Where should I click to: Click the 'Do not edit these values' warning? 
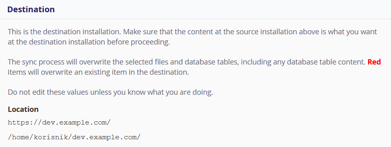pyautogui.click(x=110, y=92)
